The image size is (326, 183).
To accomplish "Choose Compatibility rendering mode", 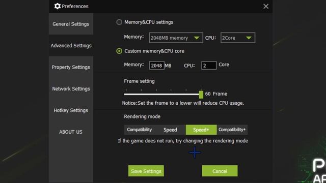I will pyautogui.click(x=139, y=130).
